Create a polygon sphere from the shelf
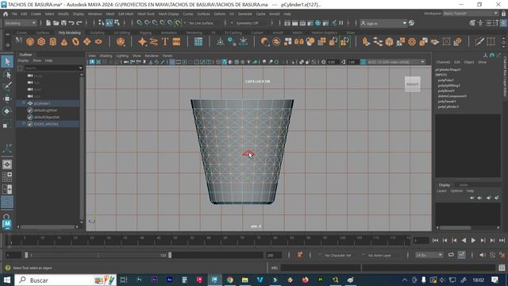Screen dimensions: 508x286 tap(30, 42)
